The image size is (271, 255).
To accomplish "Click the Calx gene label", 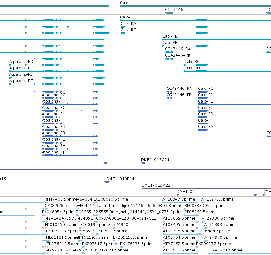I will [124, 3].
